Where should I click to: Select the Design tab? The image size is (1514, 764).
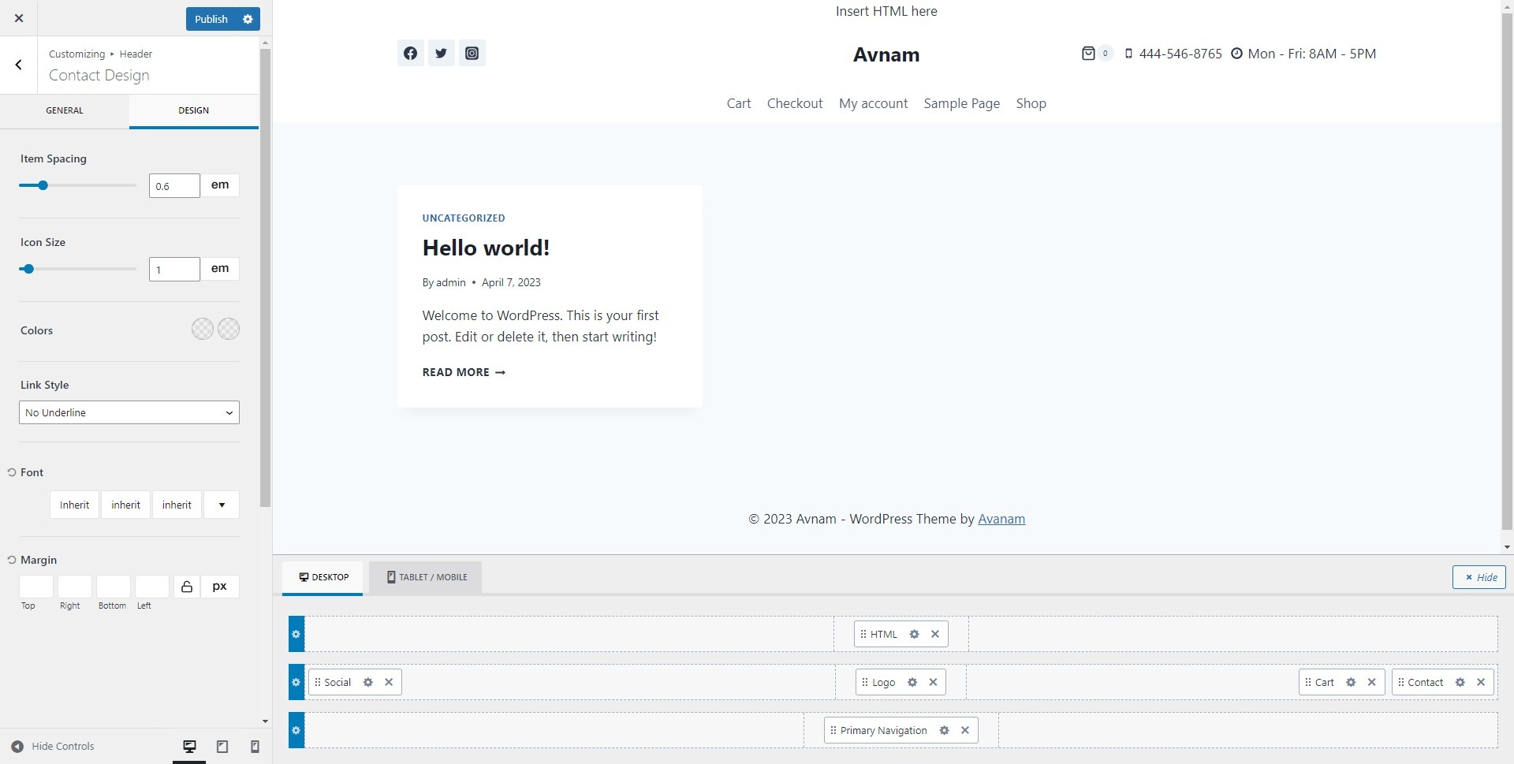pos(194,110)
